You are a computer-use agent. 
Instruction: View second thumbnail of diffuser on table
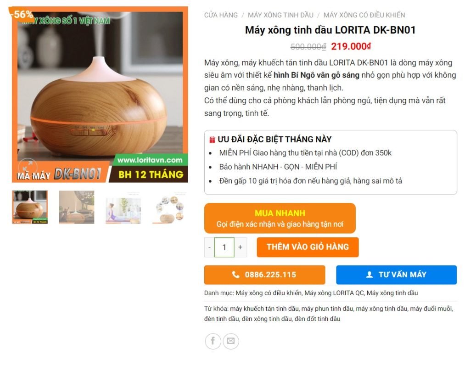[77, 207]
